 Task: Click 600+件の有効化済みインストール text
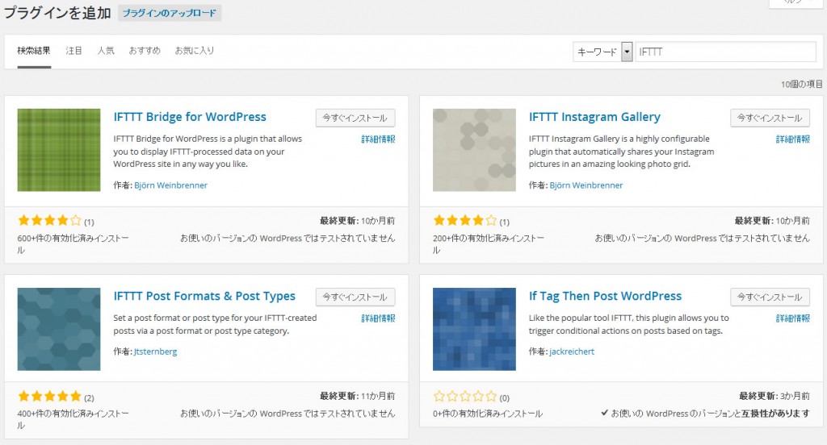73,243
